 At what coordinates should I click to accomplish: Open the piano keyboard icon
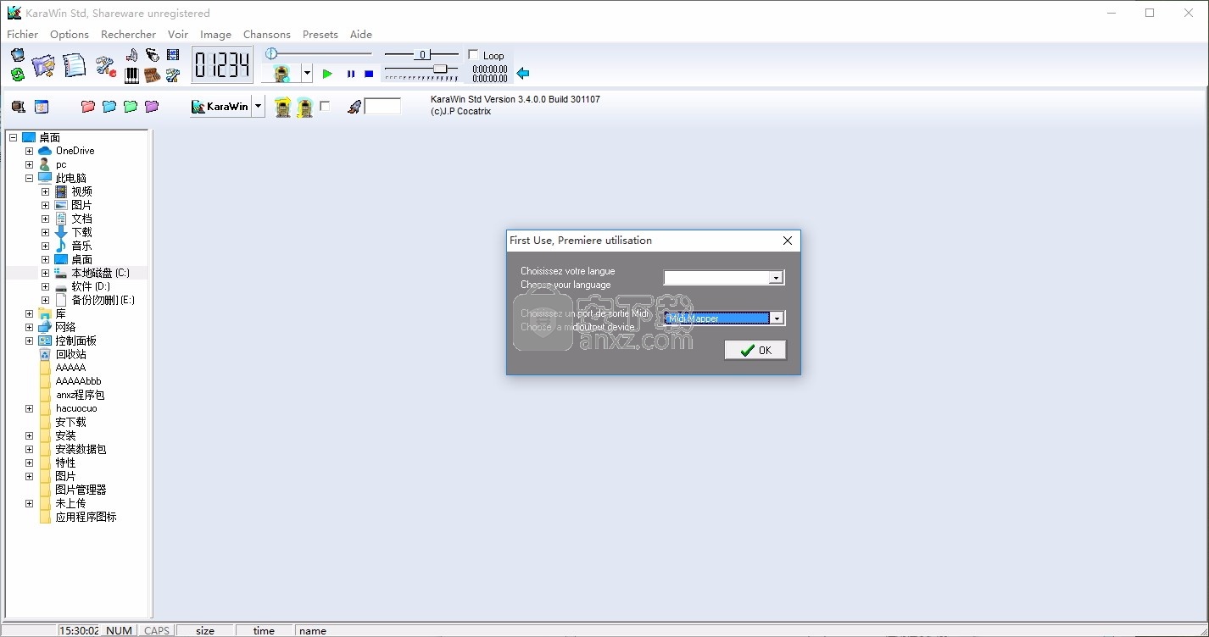coord(132,75)
